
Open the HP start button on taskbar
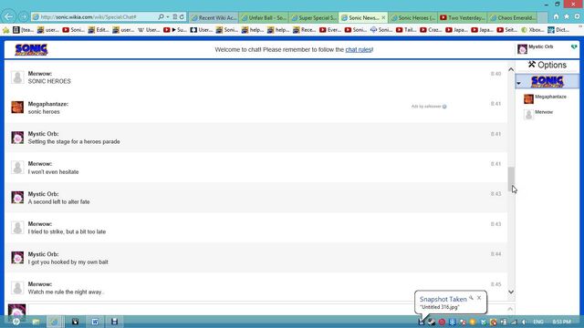tap(16, 322)
